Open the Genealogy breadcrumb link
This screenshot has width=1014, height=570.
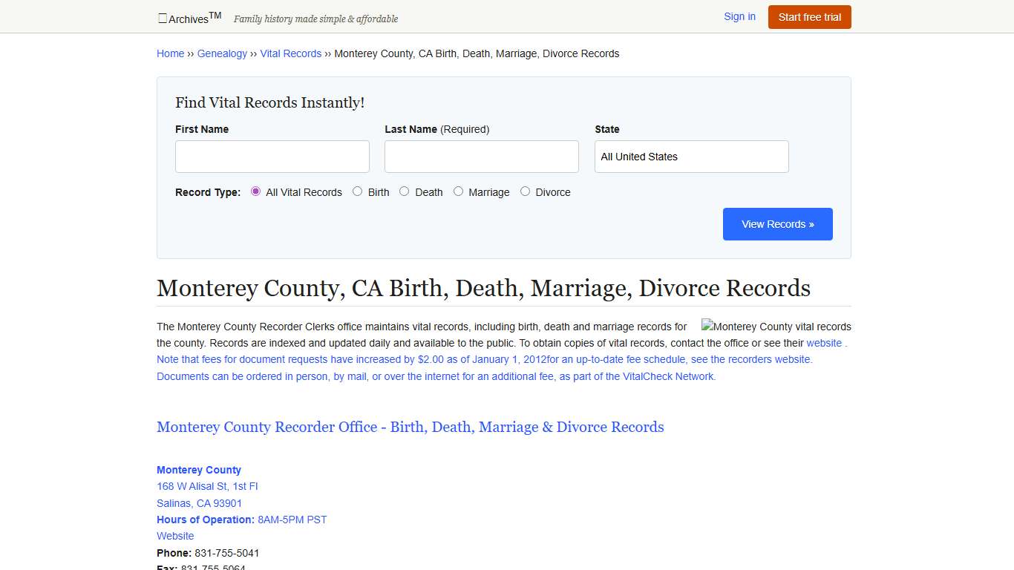pyautogui.click(x=222, y=53)
